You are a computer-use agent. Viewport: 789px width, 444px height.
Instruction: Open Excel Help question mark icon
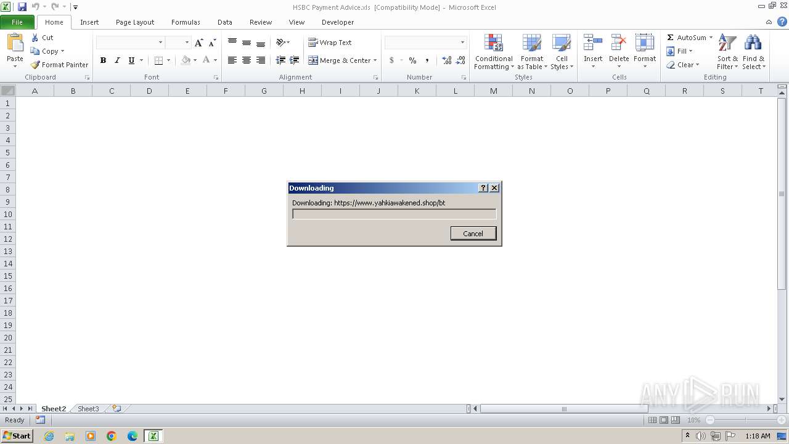(782, 22)
